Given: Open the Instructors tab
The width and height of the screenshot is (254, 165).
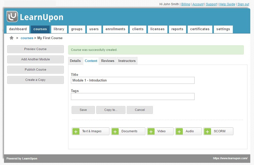Looking at the screenshot, I should pos(127,61).
